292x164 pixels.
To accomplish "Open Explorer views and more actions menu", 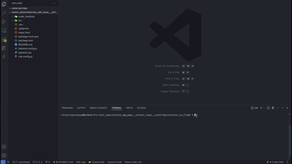I will (54, 3).
